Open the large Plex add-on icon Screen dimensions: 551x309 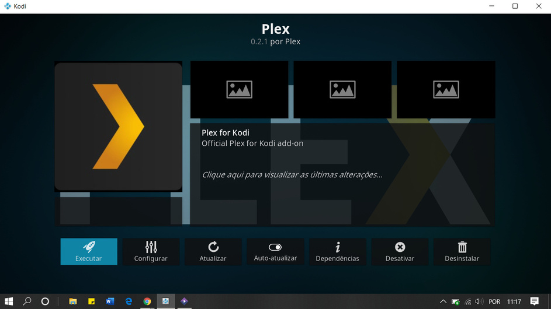click(x=119, y=127)
